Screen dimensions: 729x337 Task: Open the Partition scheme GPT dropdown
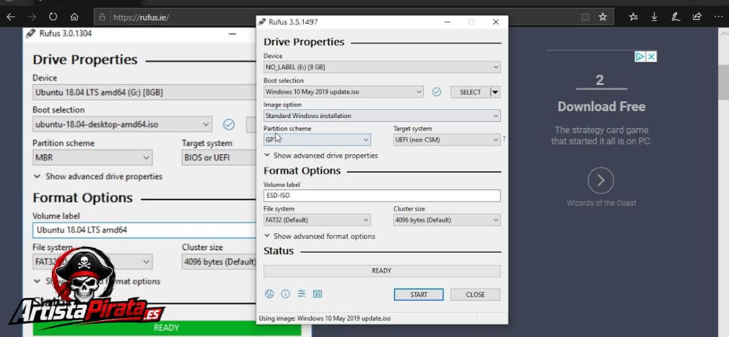317,140
